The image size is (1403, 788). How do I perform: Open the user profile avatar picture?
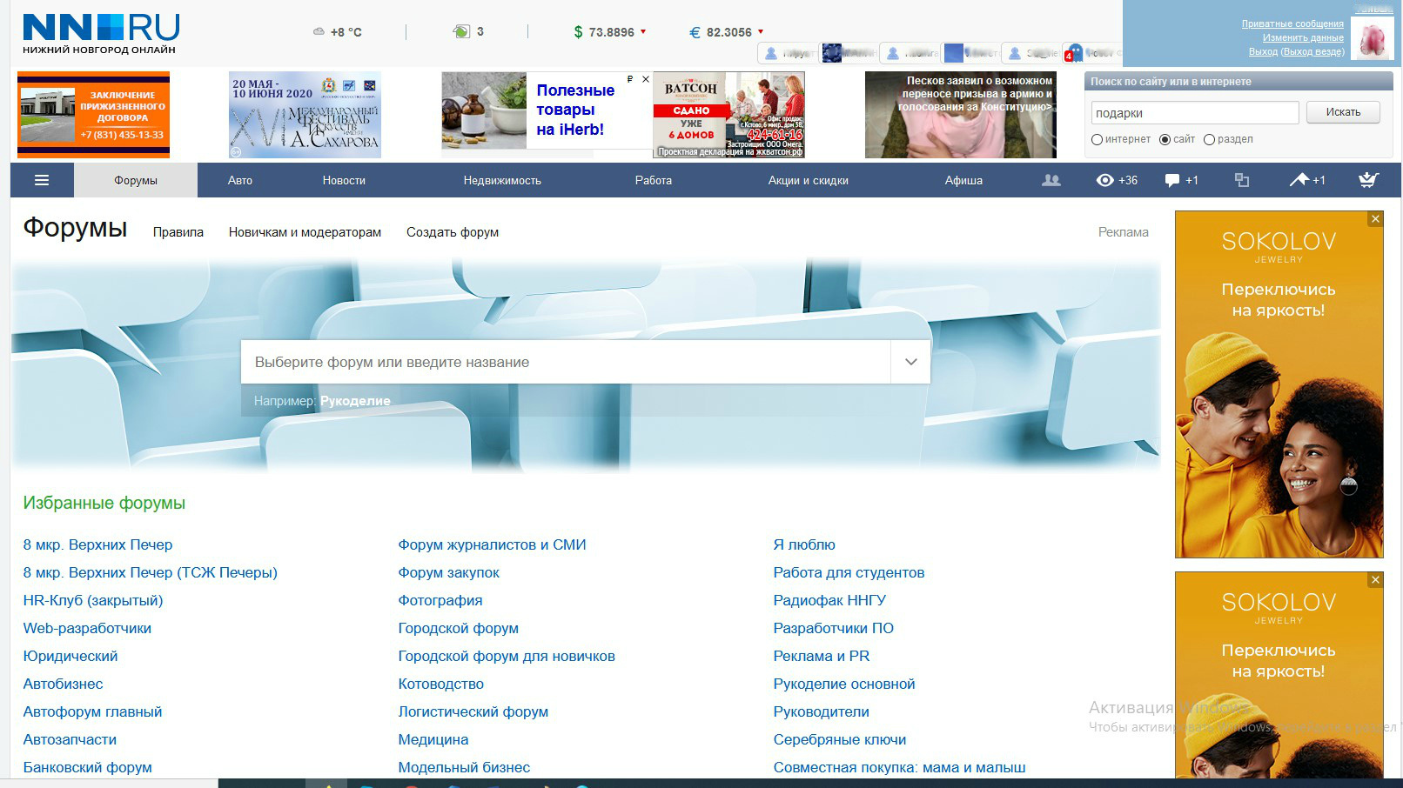coord(1372,38)
